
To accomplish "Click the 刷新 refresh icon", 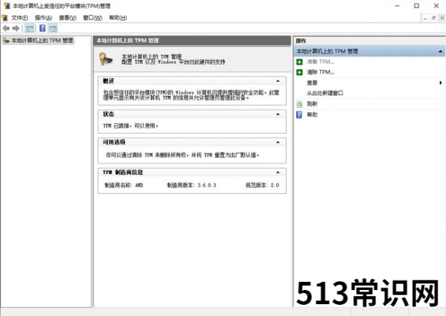I will point(299,104).
